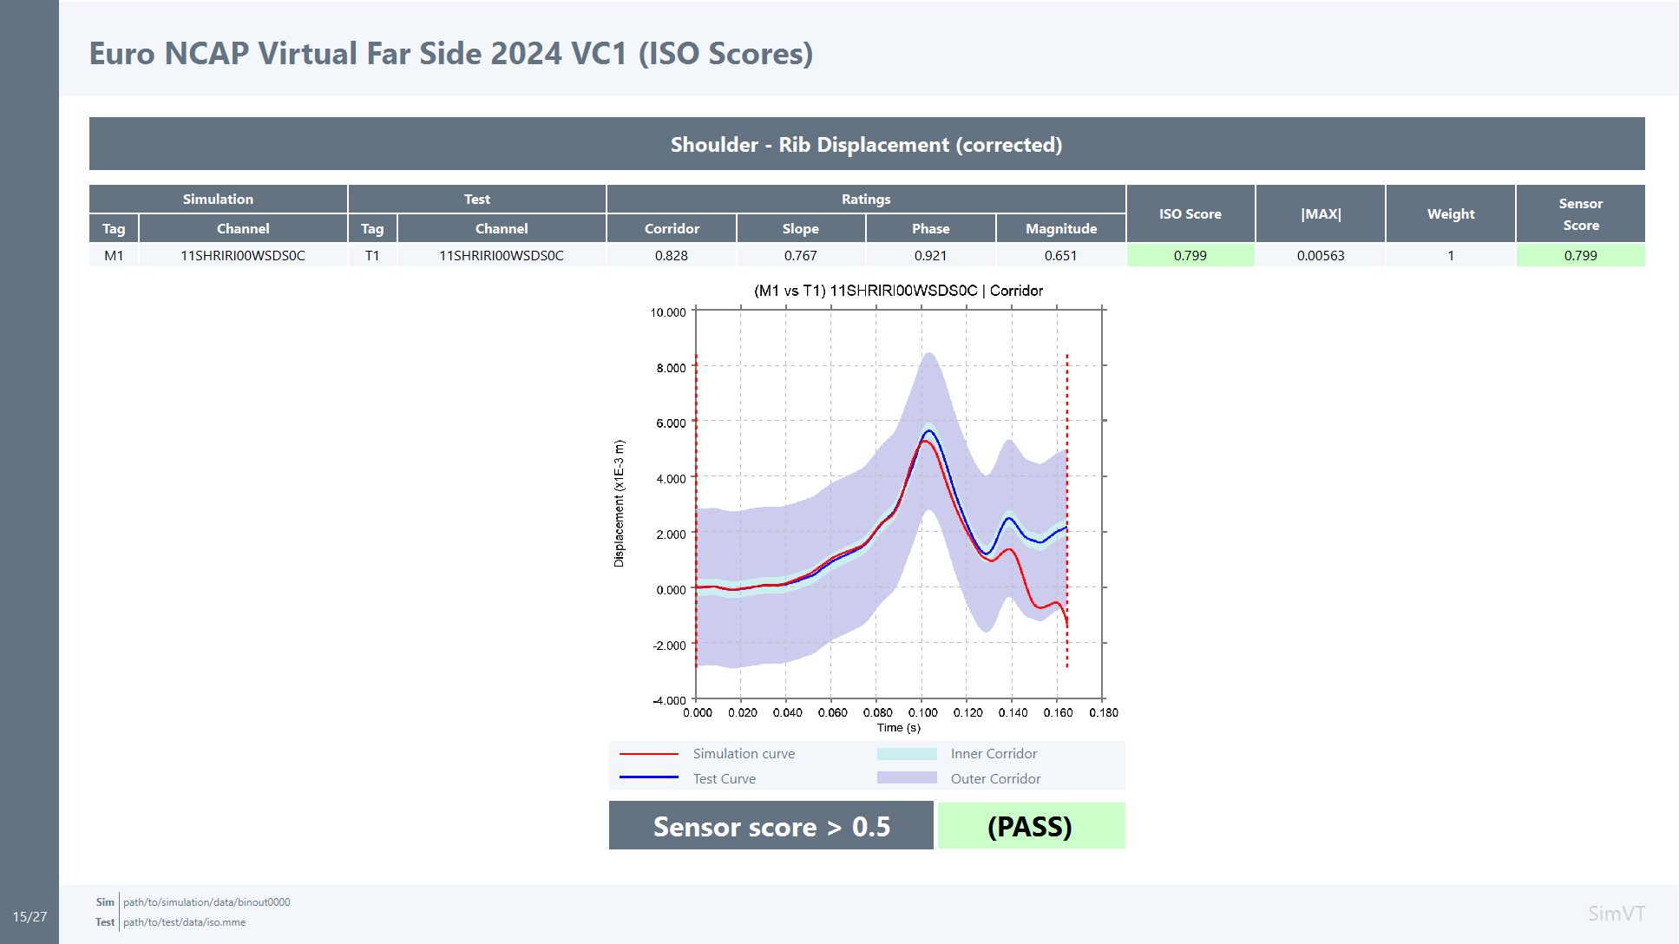Click the simulation binout path text
Image resolution: width=1679 pixels, height=944 pixels.
[x=207, y=902]
